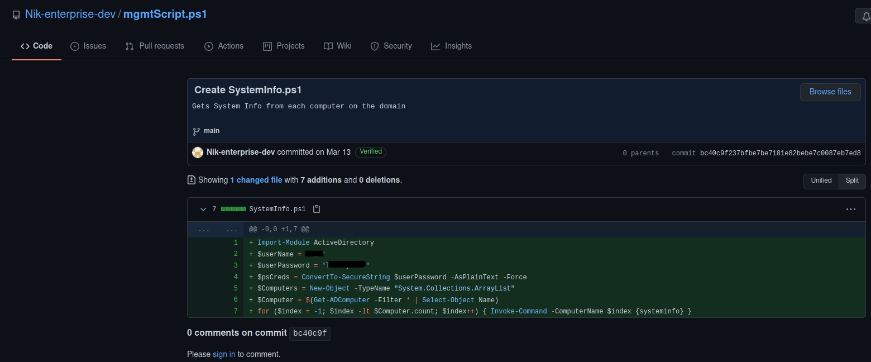871x362 pixels.
Task: Click the Verified signature badge
Action: pos(370,152)
